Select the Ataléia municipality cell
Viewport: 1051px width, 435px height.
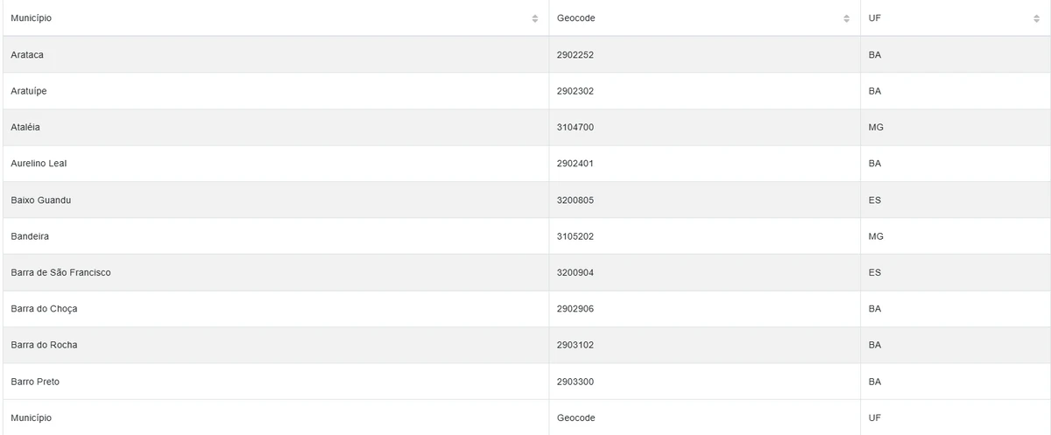(25, 128)
